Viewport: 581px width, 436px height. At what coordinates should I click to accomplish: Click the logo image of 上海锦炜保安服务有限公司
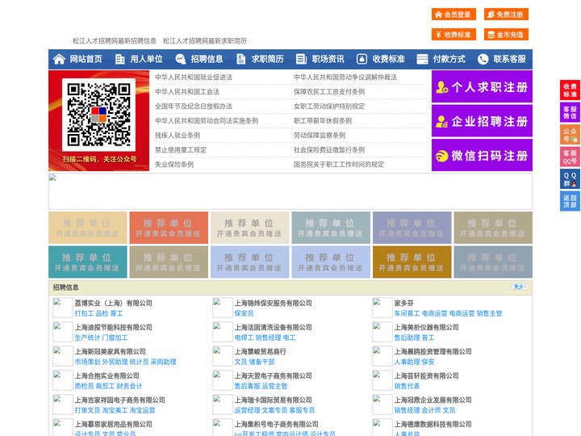[223, 308]
